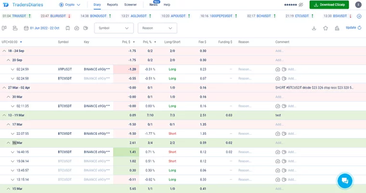Click the date range calendar icon
The height and width of the screenshot is (193, 366).
(25, 28)
